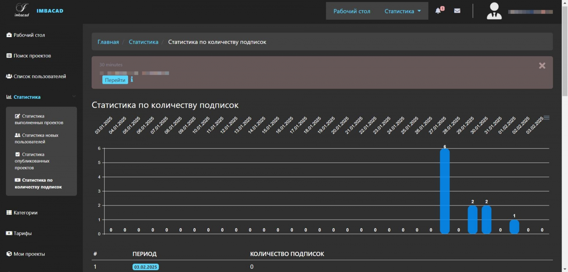
Task: Open Список пользователей in sidebar
Action: (x=39, y=76)
